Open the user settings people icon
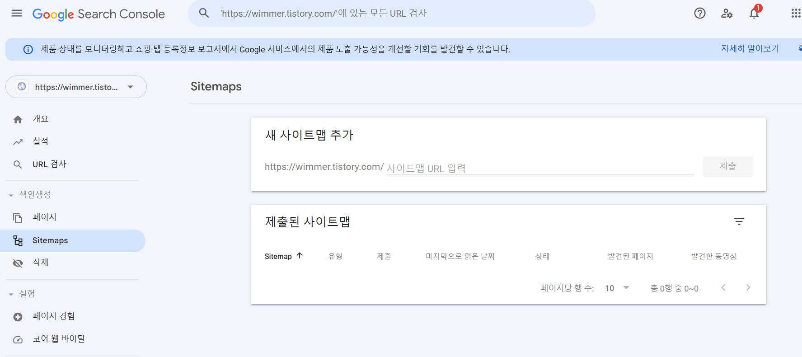802x357 pixels. point(727,14)
